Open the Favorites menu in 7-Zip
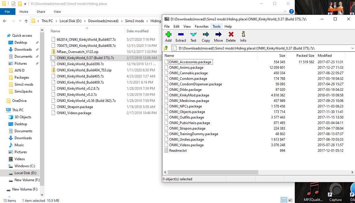Image resolution: width=355 pixels, height=203 pixels. click(x=202, y=27)
